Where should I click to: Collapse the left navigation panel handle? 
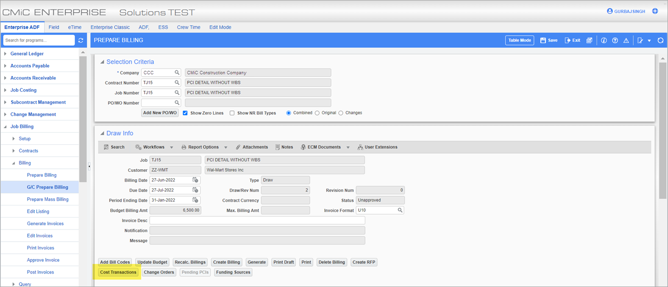click(x=89, y=166)
